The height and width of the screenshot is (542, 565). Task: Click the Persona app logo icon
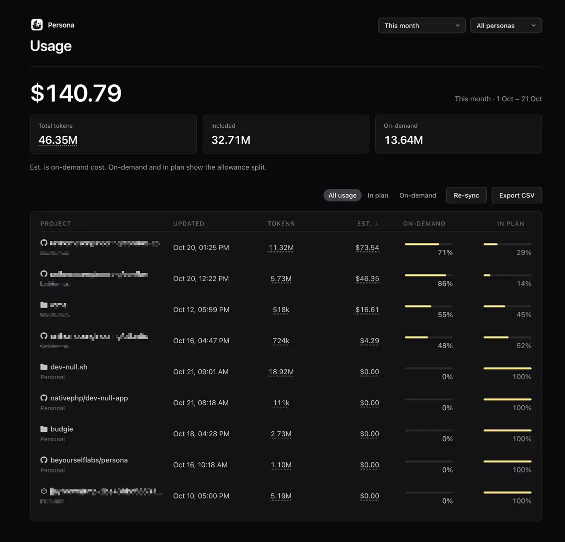(x=37, y=25)
